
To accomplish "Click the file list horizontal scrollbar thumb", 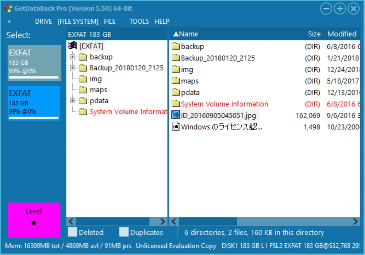I will (x=208, y=221).
